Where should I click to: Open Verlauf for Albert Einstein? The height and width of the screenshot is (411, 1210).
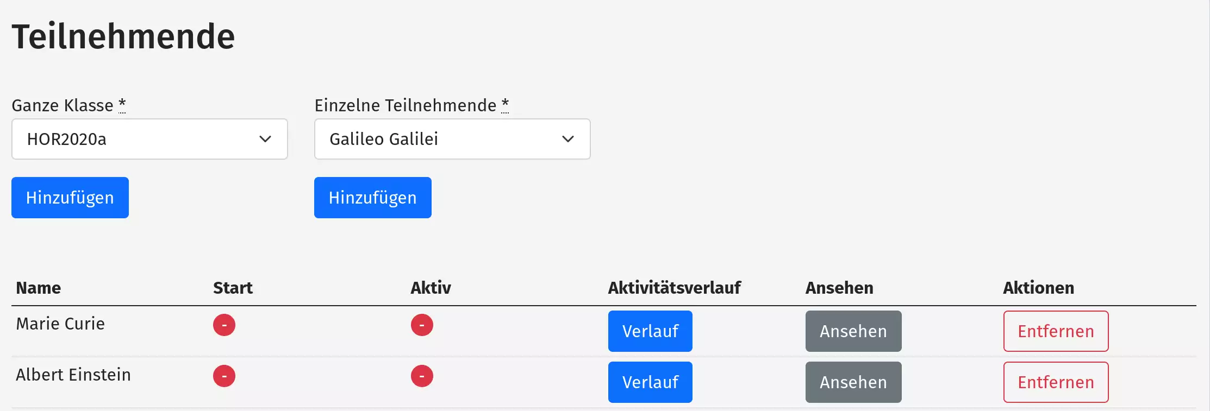650,382
